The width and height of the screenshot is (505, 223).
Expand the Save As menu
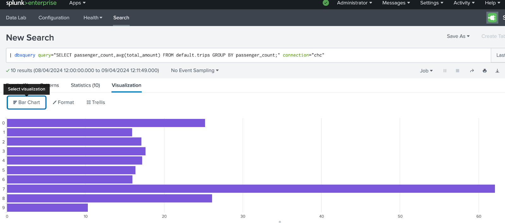(x=458, y=36)
